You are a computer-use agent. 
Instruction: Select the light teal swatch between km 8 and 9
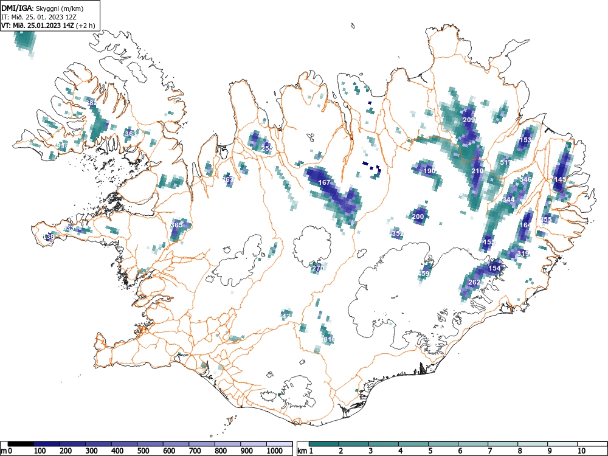pos(533,444)
